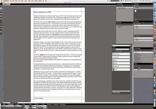This screenshot has width=156, height=109.
Task: Collapse the Style Sheets palette
Action: [134, 21]
